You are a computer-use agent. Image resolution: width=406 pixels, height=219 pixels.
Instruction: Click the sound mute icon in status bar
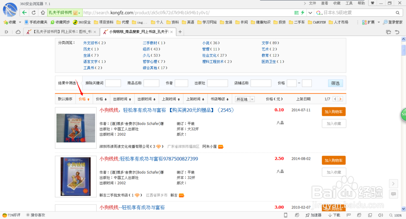point(380,215)
